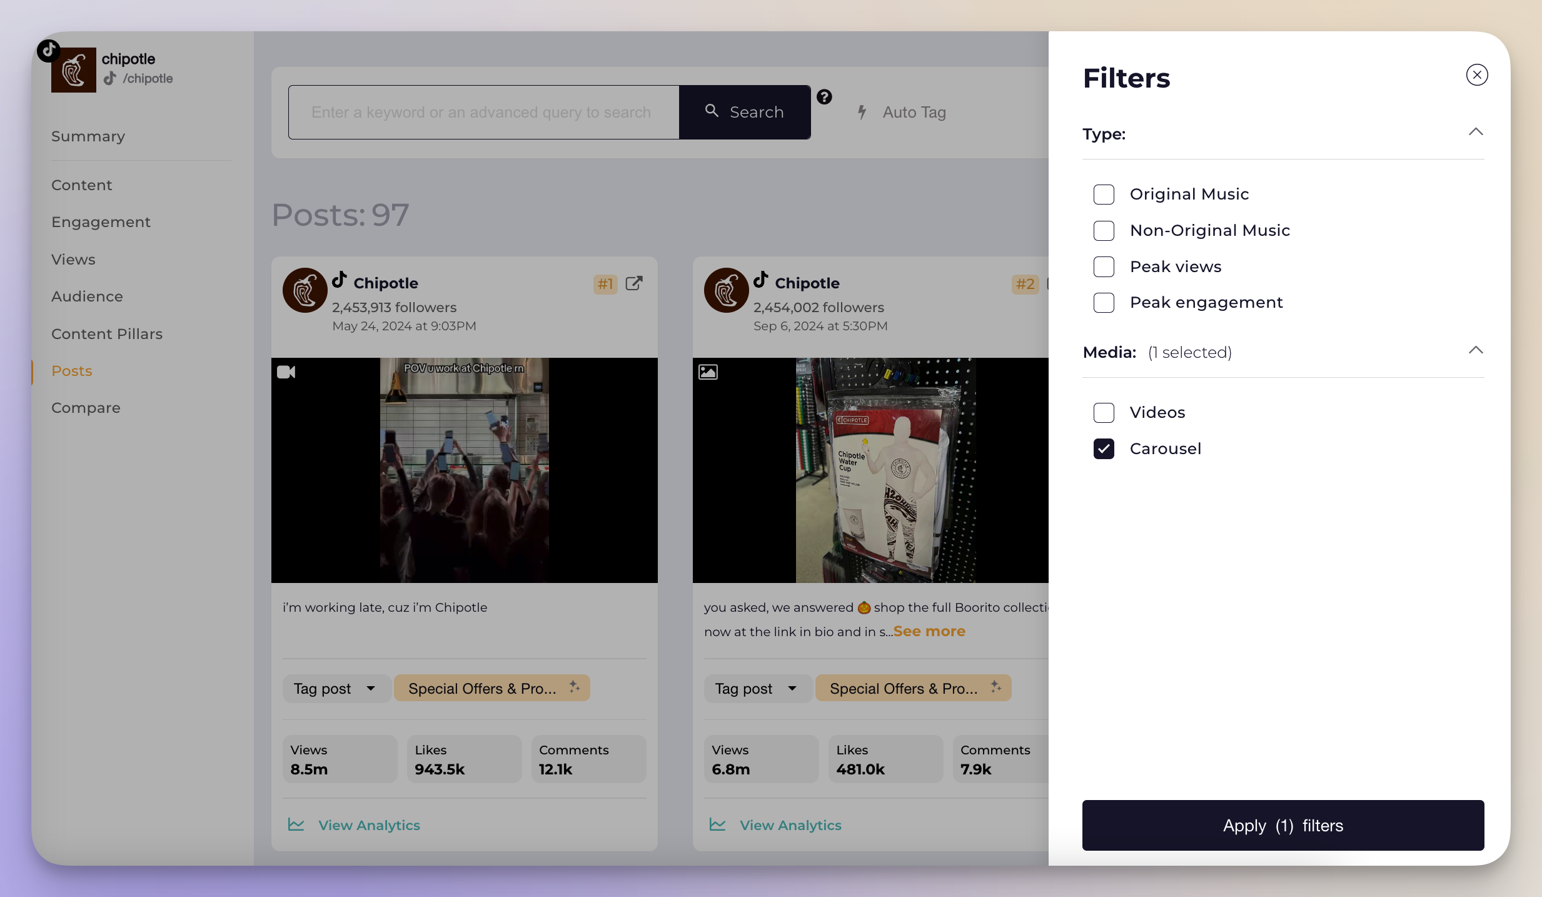Click the TikTok icon on post #2 header

click(x=760, y=280)
